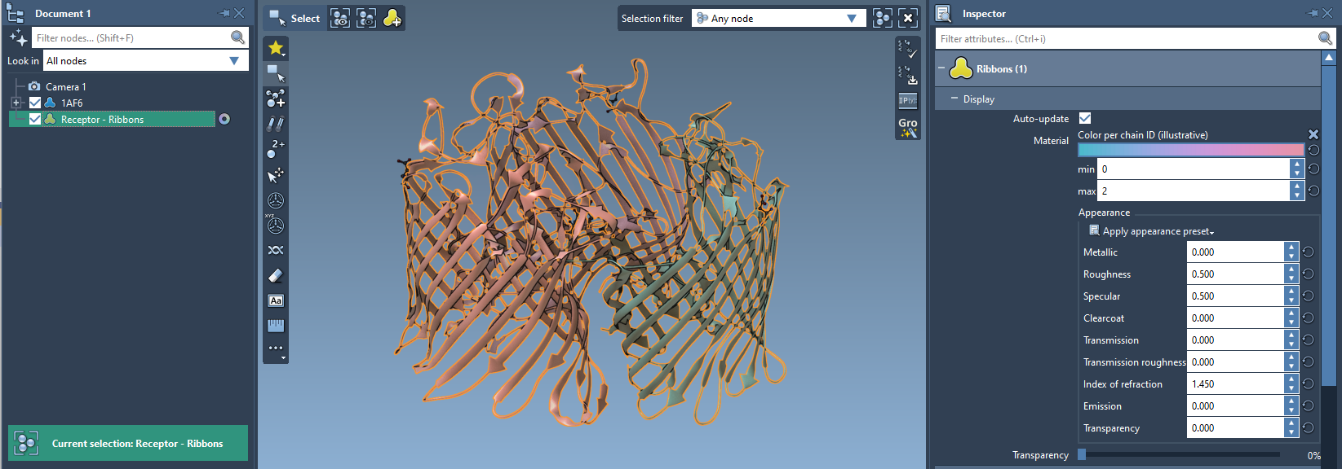Image resolution: width=1342 pixels, height=469 pixels.
Task: Open Apply appearance preset menu
Action: (x=1157, y=231)
